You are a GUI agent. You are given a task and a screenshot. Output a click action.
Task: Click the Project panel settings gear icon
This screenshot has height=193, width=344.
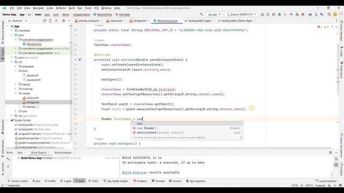(x=63, y=20)
